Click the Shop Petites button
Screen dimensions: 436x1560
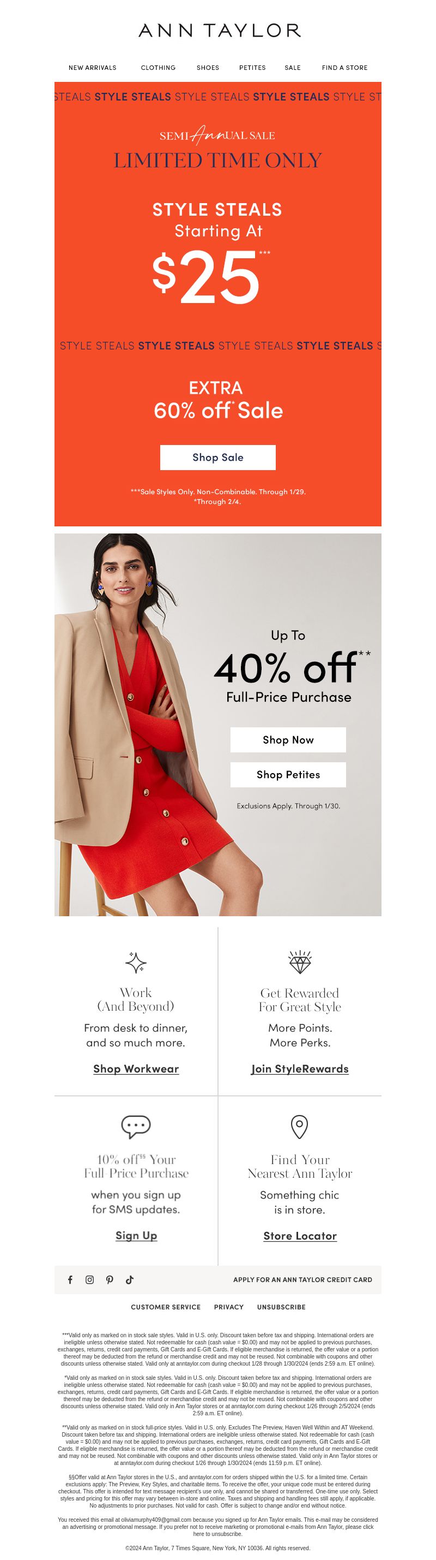pos(288,775)
